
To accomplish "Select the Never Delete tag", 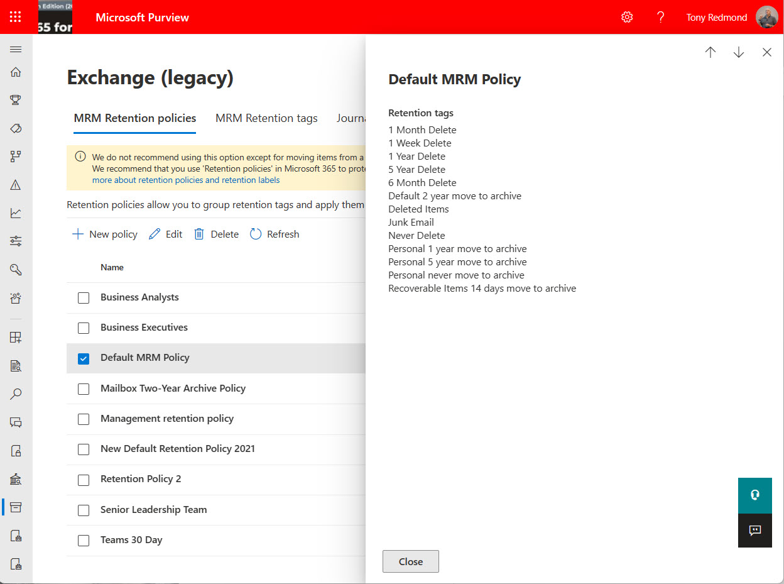I will (x=416, y=236).
